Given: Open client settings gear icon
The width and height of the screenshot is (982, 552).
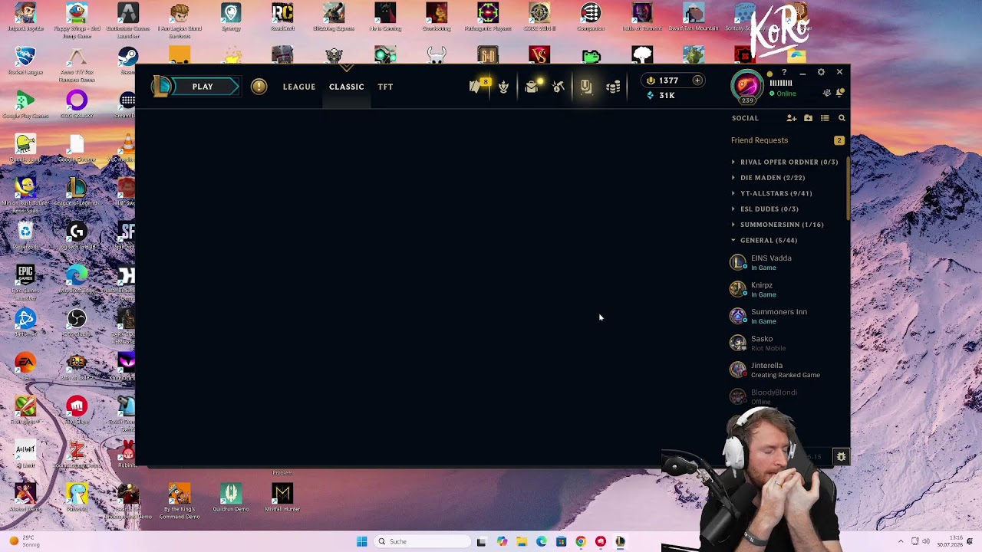Looking at the screenshot, I should point(821,72).
